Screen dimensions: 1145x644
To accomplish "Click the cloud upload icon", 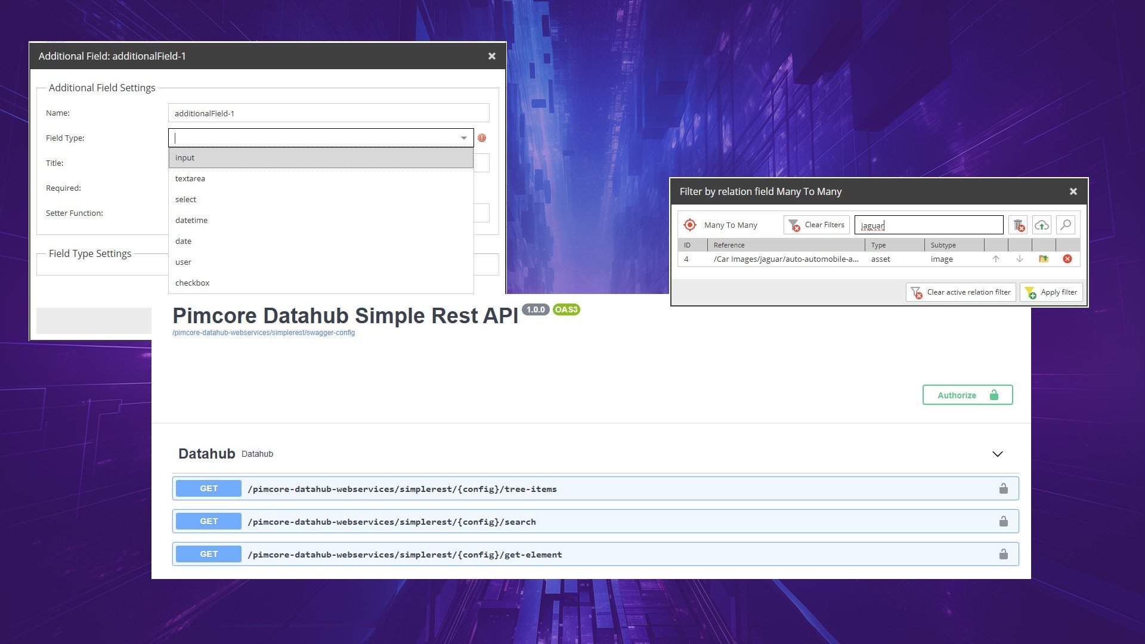I will (x=1042, y=225).
